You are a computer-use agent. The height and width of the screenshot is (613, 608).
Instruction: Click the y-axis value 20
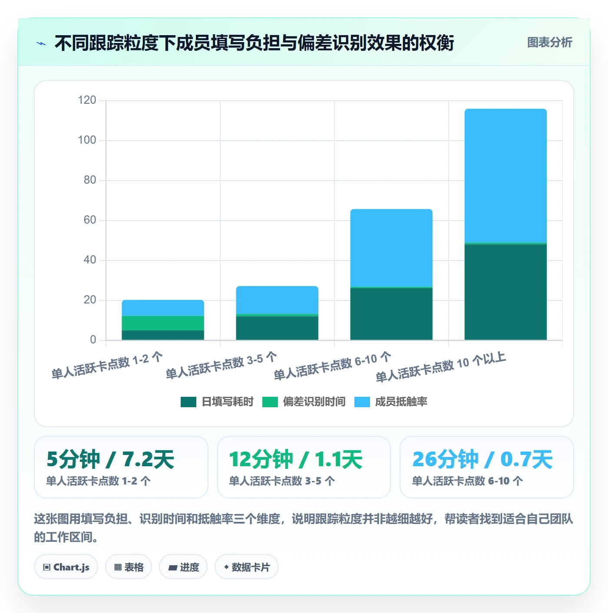tap(90, 300)
